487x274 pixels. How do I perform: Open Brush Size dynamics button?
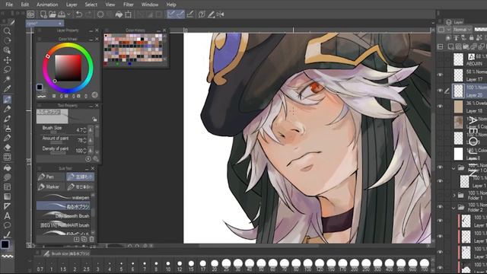tap(91, 130)
